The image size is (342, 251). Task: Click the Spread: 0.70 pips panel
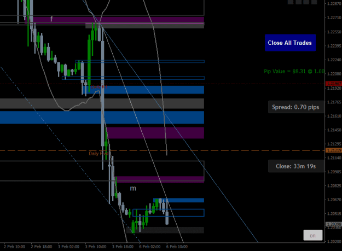click(x=295, y=107)
